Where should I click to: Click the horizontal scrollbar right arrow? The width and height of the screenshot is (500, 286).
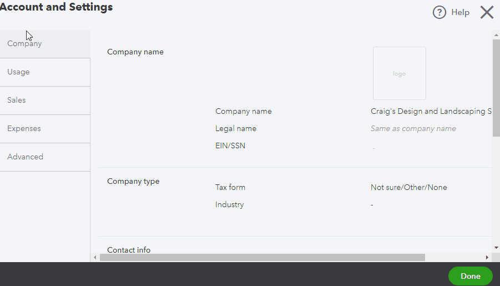487,258
